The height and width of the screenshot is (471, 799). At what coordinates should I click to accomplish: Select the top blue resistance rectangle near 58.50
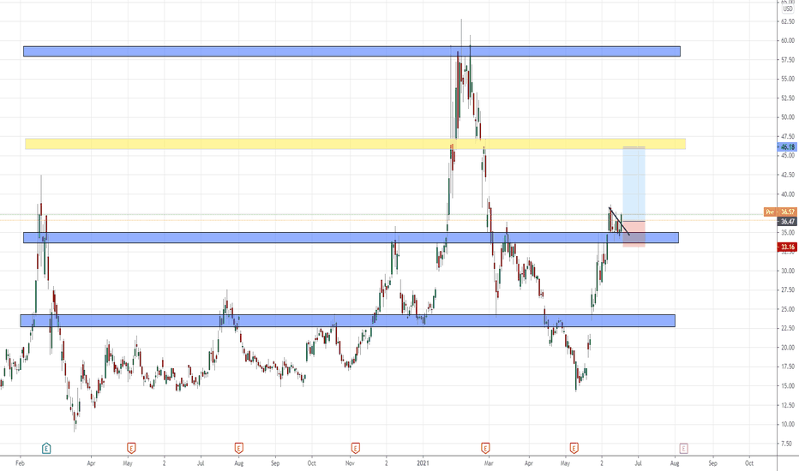click(351, 51)
